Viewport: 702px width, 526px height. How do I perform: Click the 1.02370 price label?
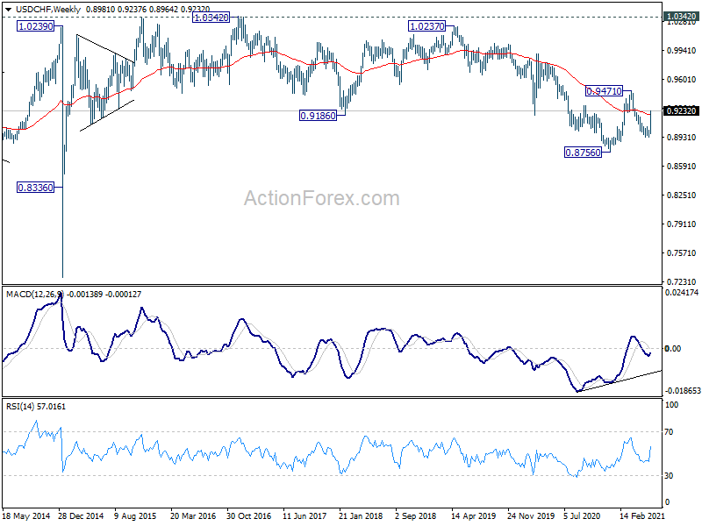point(427,26)
